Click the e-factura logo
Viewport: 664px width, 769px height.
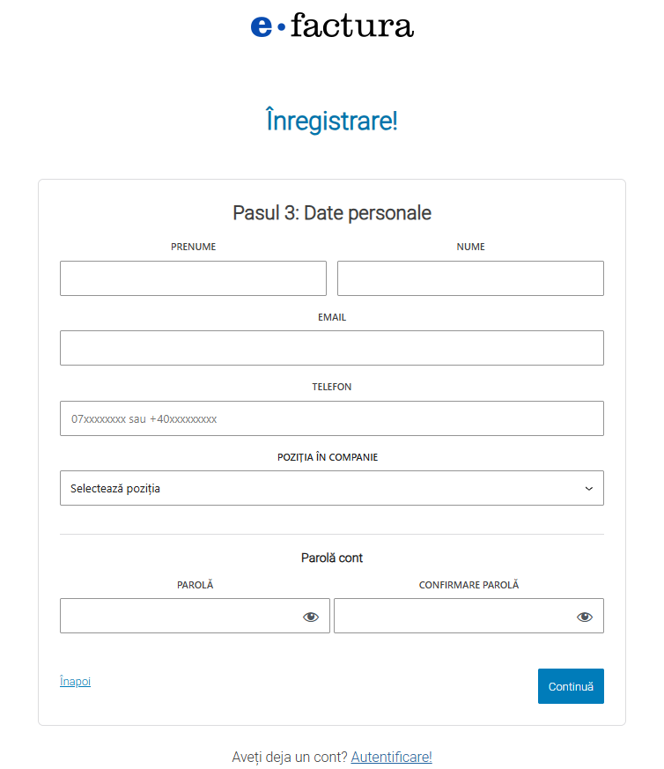pyautogui.click(x=332, y=26)
